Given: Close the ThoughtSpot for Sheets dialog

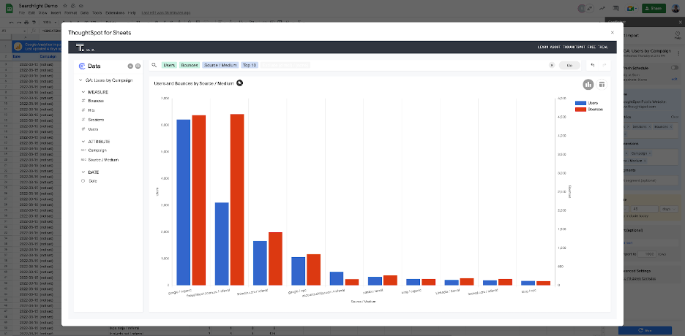Looking at the screenshot, I should point(612,33).
